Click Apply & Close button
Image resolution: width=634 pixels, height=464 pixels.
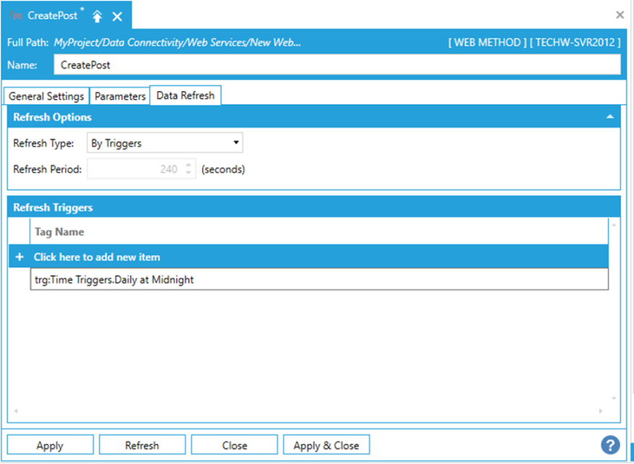[x=326, y=445]
